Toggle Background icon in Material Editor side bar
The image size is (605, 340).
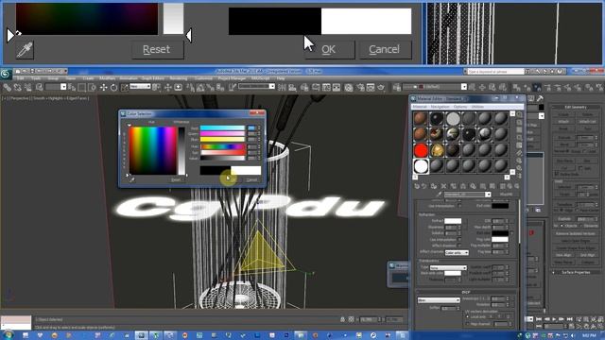click(x=519, y=130)
